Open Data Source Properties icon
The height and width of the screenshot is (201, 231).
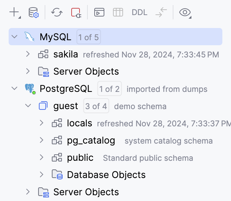pyautogui.click(x=33, y=12)
